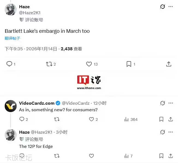Screen dimensions: 178x164
Task: Share the main post via share icon
Action: tap(169, 64)
